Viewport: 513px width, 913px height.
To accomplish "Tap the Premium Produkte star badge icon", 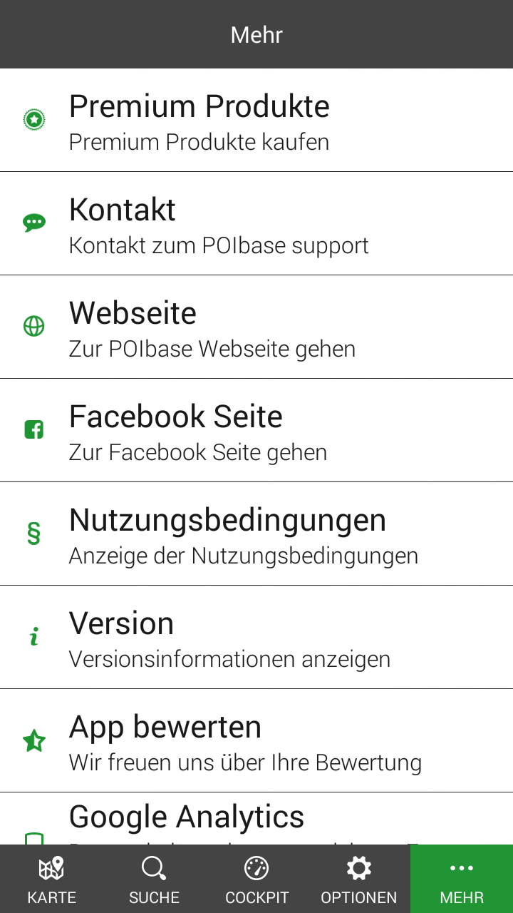I will pyautogui.click(x=34, y=120).
